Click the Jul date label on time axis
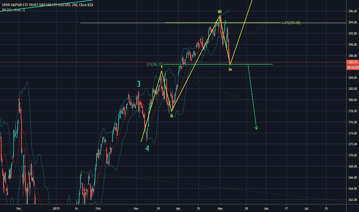The height and width of the screenshot is (212, 359). click(306, 209)
